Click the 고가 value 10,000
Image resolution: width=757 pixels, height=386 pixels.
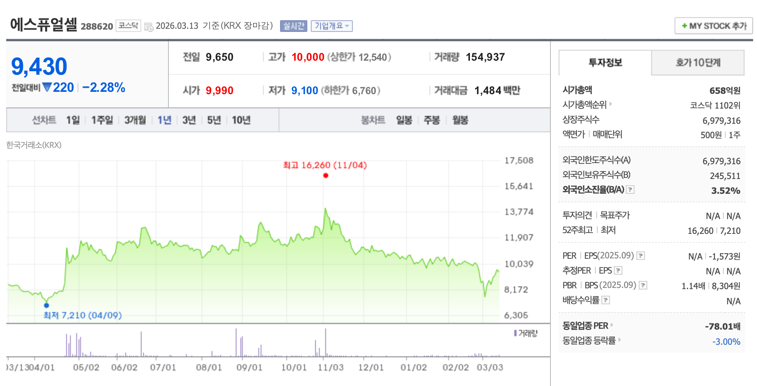tap(308, 57)
